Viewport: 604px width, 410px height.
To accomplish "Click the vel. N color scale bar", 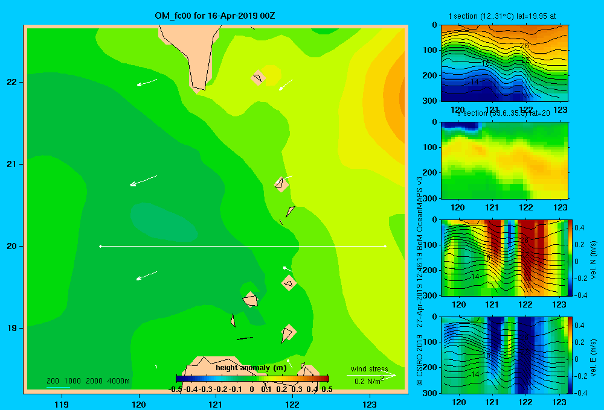I will point(571,257).
